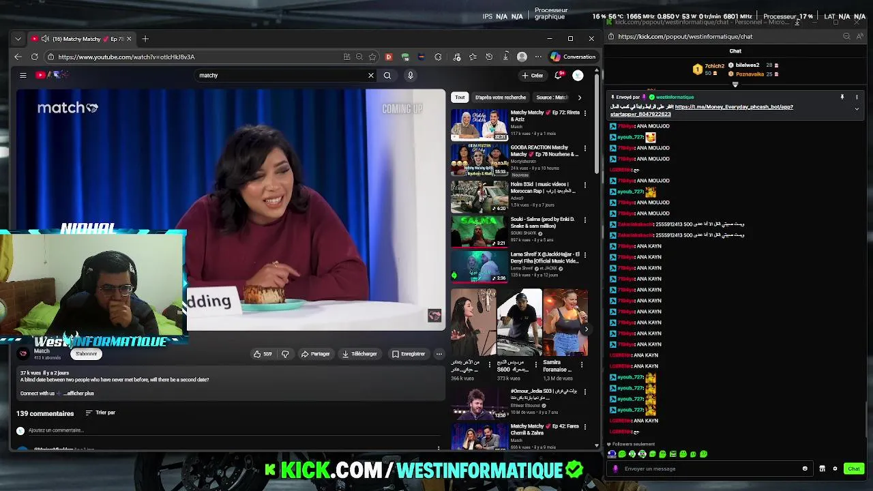Collapse gift leaderboard arrow in Kick chat
The image size is (873, 491).
735,85
